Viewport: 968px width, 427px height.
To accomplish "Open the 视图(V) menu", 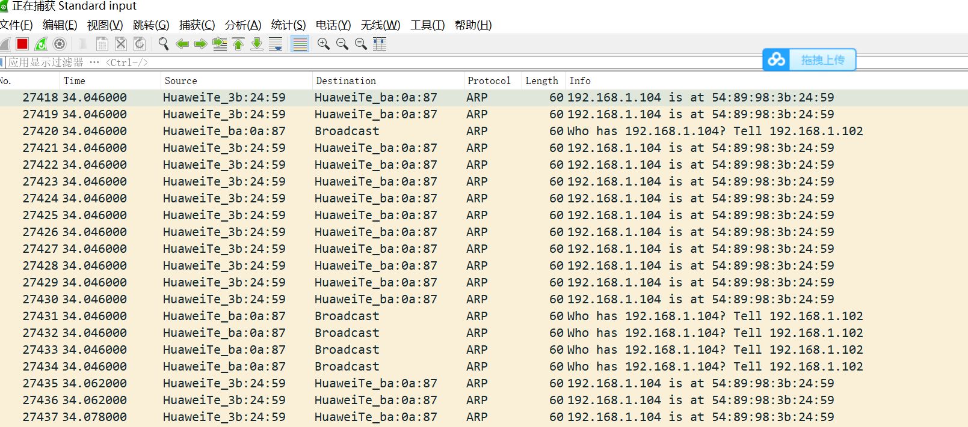I will tap(105, 25).
